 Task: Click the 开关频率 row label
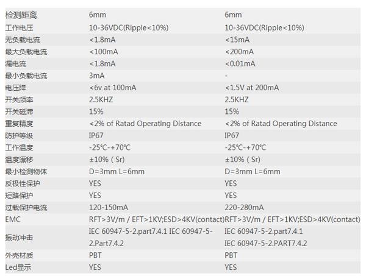tap(19, 100)
